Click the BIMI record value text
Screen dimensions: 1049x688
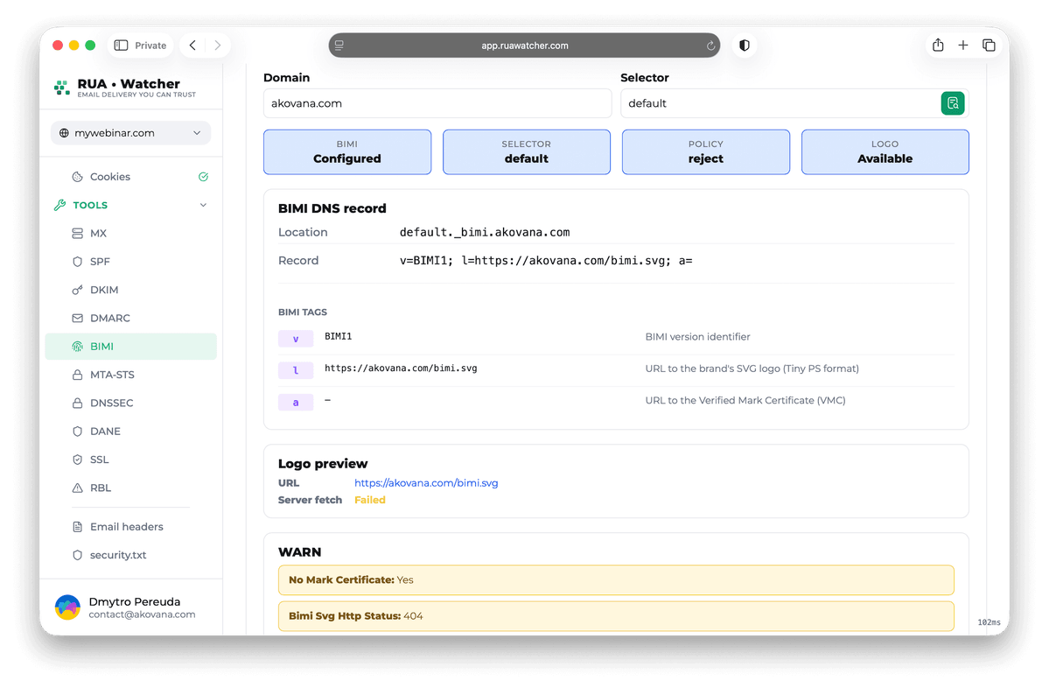pos(546,260)
